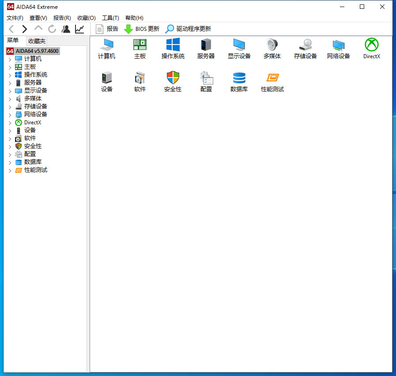The image size is (396, 376).
Task: Expand the 网络设备 tree node
Action: tap(10, 115)
